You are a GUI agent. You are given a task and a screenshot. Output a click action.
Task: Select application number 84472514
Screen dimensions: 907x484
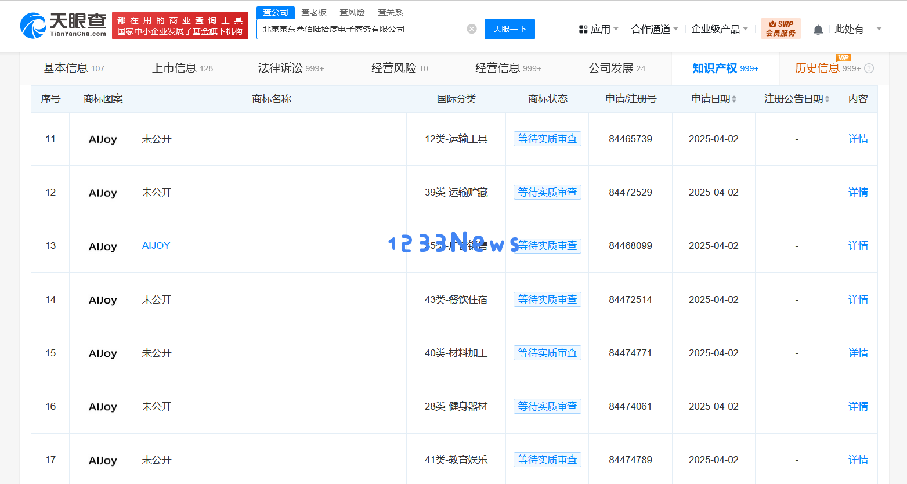coord(630,300)
